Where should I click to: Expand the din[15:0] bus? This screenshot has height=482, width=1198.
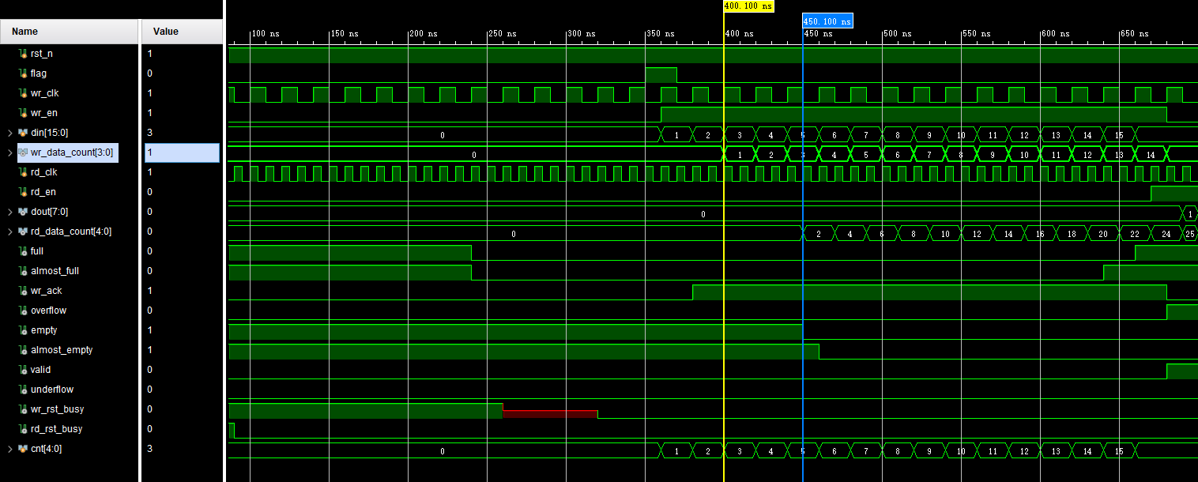point(9,133)
